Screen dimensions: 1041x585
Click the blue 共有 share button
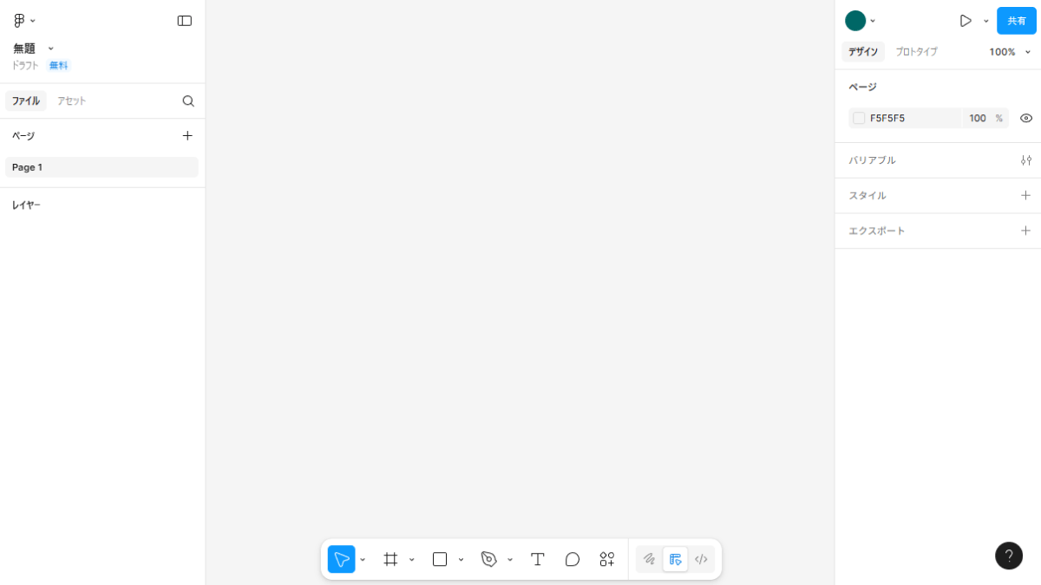[1016, 21]
